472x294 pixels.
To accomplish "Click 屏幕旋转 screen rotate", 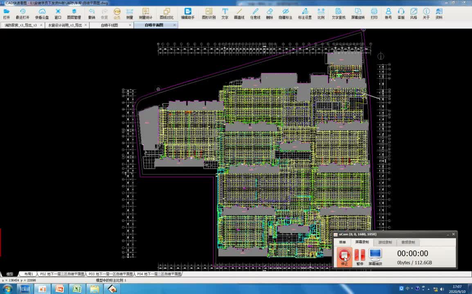I will tap(358, 14).
